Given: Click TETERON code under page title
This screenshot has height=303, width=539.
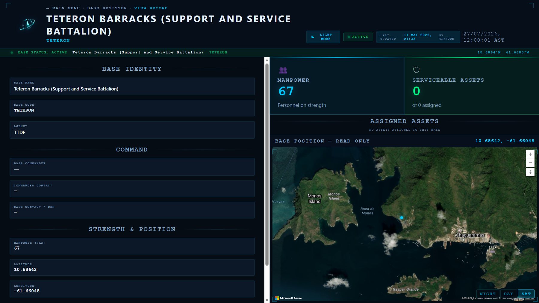Looking at the screenshot, I should click(x=58, y=41).
